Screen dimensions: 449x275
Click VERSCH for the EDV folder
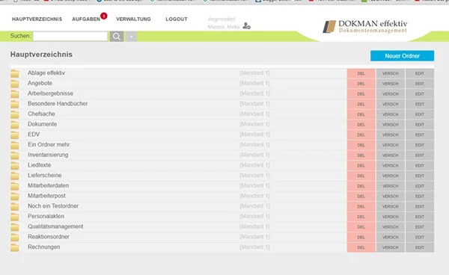point(391,135)
